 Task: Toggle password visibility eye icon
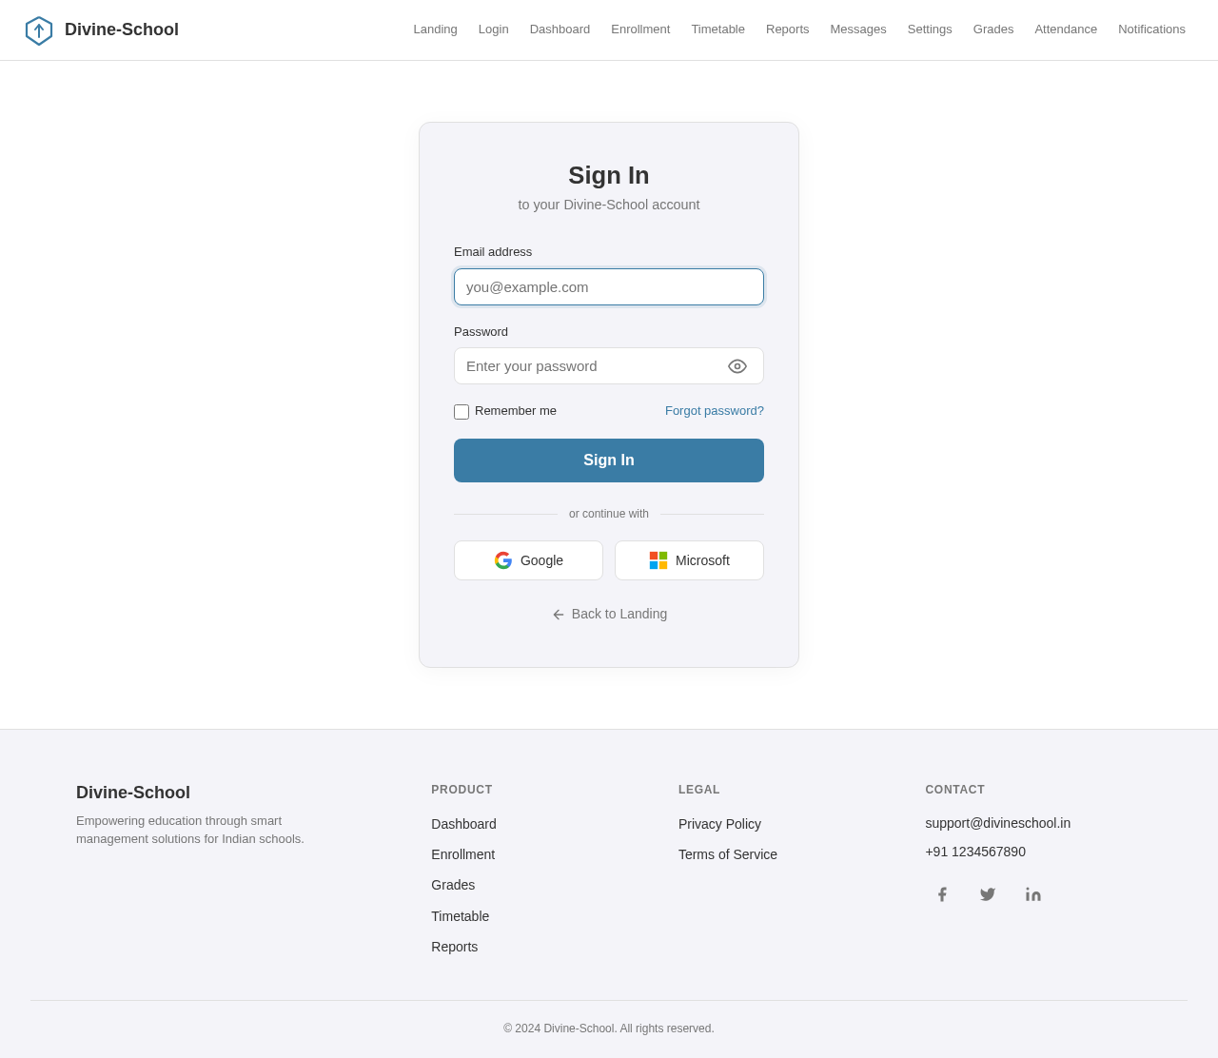coord(737,366)
